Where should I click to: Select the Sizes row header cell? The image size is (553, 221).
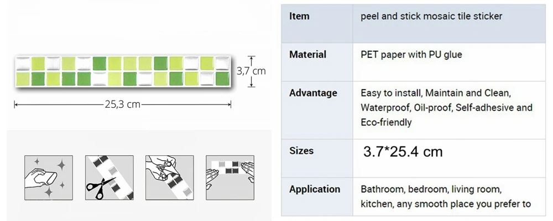click(317, 158)
